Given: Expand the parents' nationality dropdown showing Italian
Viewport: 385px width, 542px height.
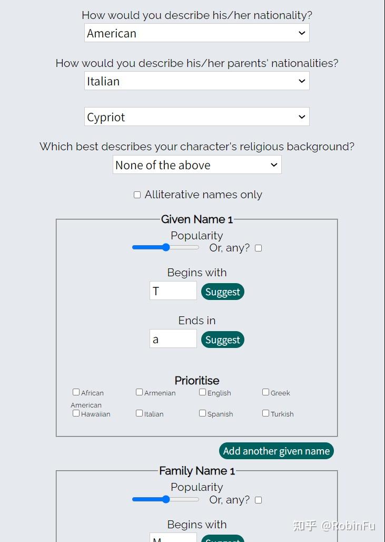Looking at the screenshot, I should coord(196,81).
